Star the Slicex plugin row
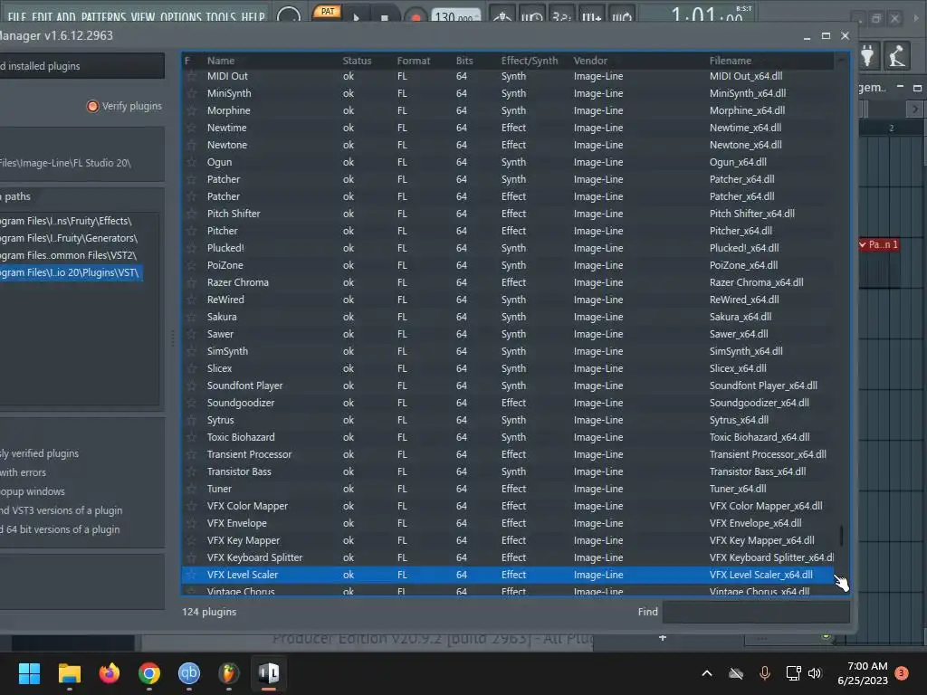The height and width of the screenshot is (695, 927). pos(191,368)
